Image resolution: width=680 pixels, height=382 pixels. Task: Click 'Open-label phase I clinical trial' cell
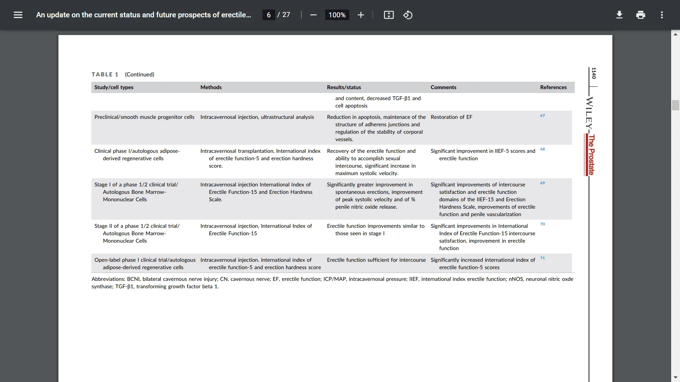click(x=145, y=264)
